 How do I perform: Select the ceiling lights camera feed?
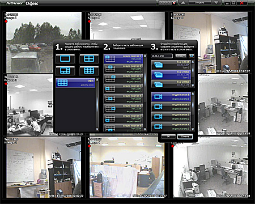tap(127, 25)
